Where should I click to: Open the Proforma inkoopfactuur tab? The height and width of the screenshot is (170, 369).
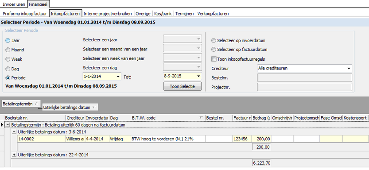[x=25, y=14]
